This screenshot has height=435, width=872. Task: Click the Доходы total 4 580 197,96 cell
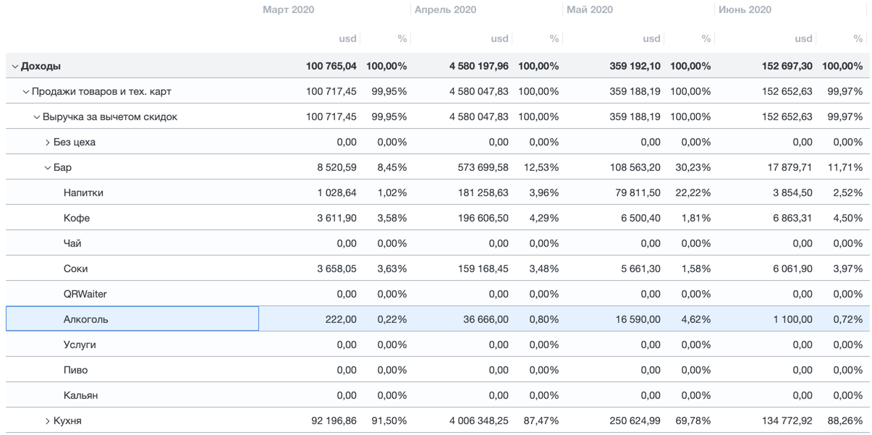click(478, 67)
